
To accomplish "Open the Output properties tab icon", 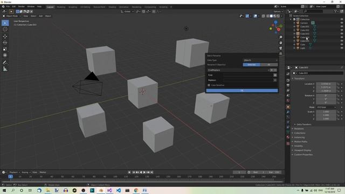I will 288,85.
